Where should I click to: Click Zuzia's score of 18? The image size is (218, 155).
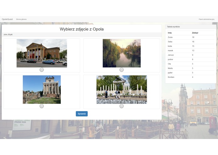193,37
